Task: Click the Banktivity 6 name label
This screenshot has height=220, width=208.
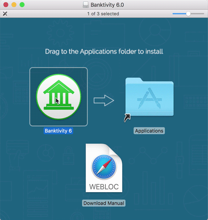Action: (x=58, y=131)
